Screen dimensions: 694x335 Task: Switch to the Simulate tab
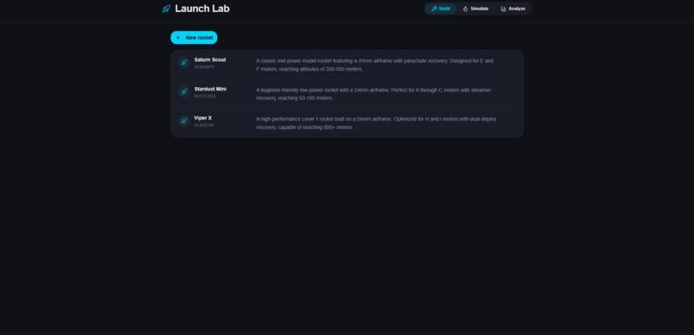475,9
